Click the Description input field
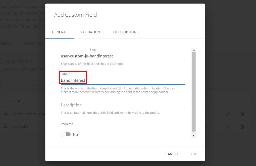The height and width of the screenshot is (166, 256). point(123,105)
